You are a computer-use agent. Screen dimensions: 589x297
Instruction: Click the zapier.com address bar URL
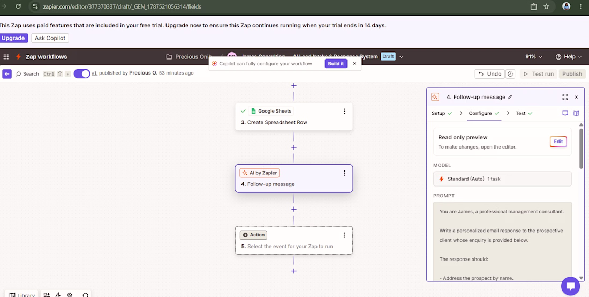[122, 6]
